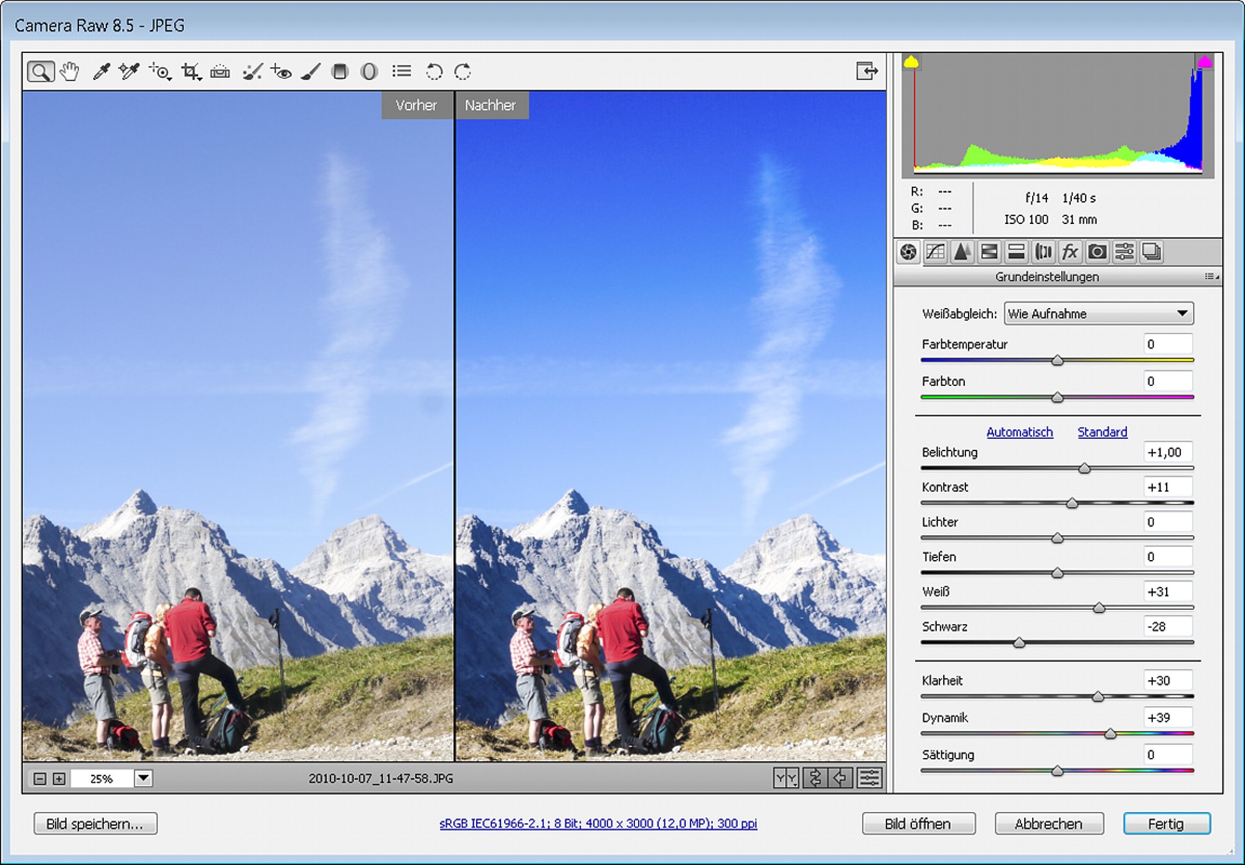Select the Spot Removal tool
This screenshot has height=865, width=1245.
pyautogui.click(x=252, y=72)
